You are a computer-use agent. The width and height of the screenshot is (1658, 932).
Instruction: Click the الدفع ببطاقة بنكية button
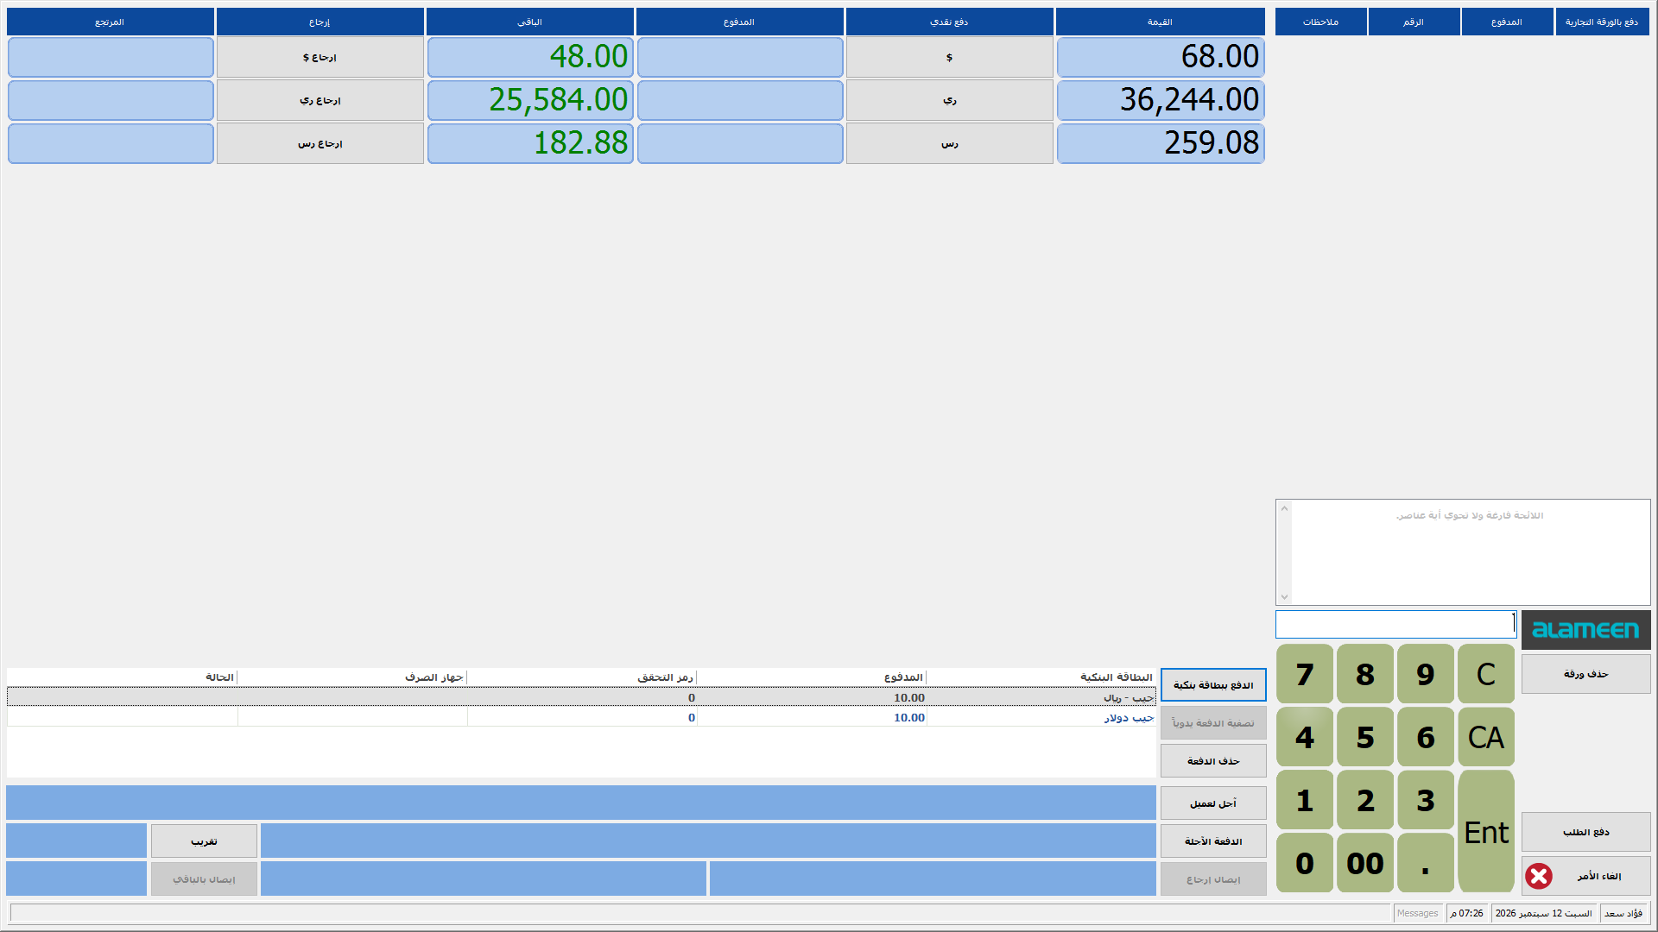click(1213, 685)
